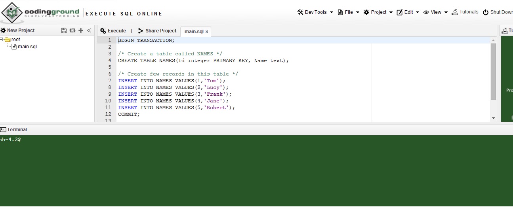The height and width of the screenshot is (221, 513).
Task: Click the terminal prompt sh-4.3$
Action: click(x=10, y=140)
